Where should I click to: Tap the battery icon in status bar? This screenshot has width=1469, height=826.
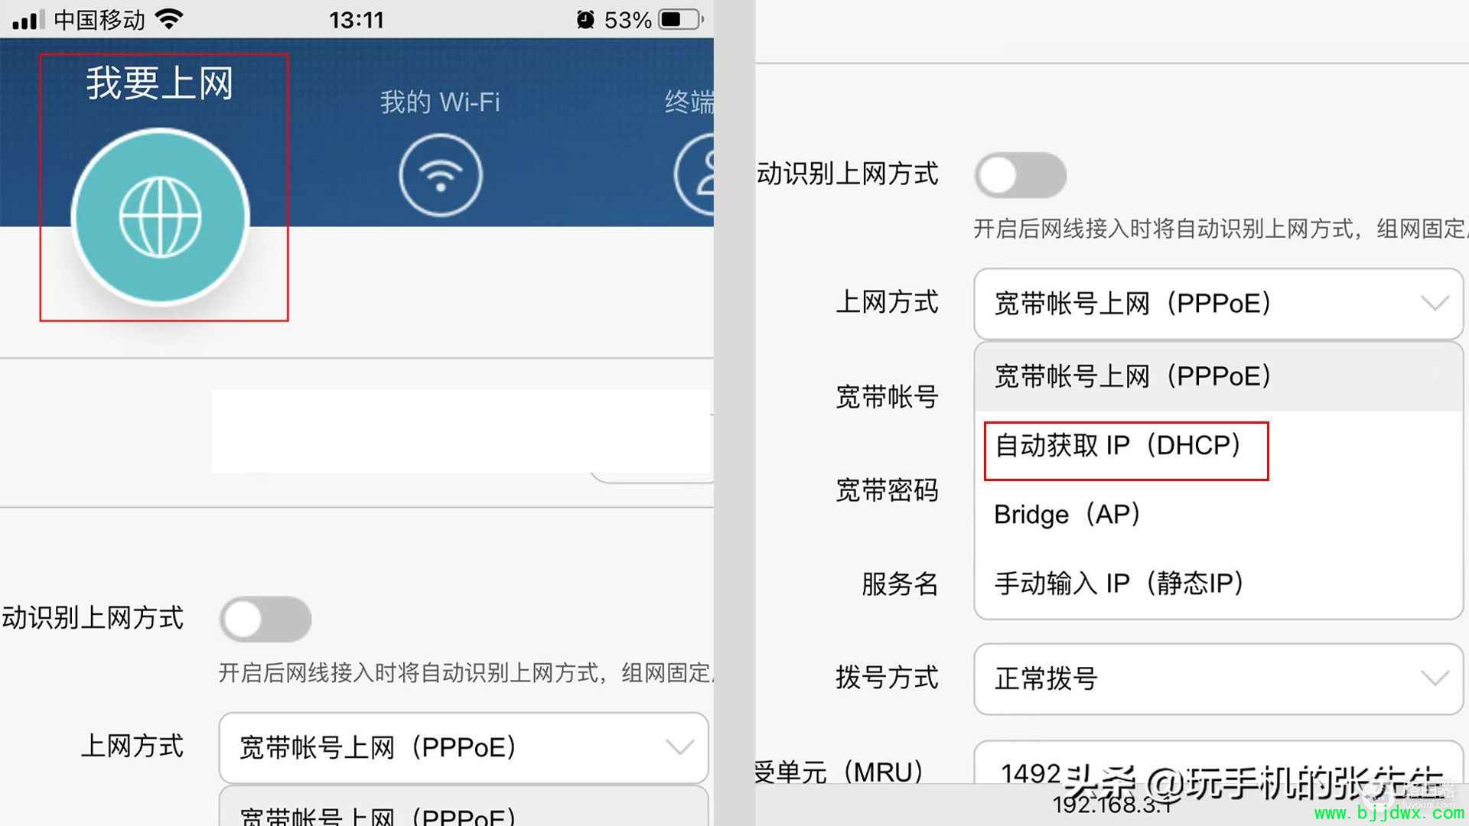pyautogui.click(x=681, y=19)
